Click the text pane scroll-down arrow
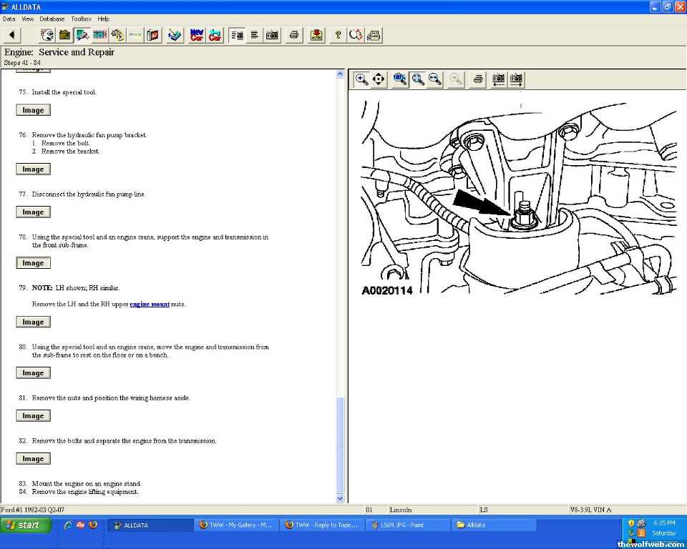687x549 pixels. [340, 498]
